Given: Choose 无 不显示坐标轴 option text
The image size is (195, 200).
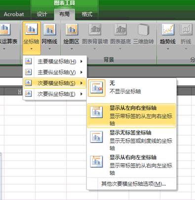Looking at the screenshot, I should (125, 87).
